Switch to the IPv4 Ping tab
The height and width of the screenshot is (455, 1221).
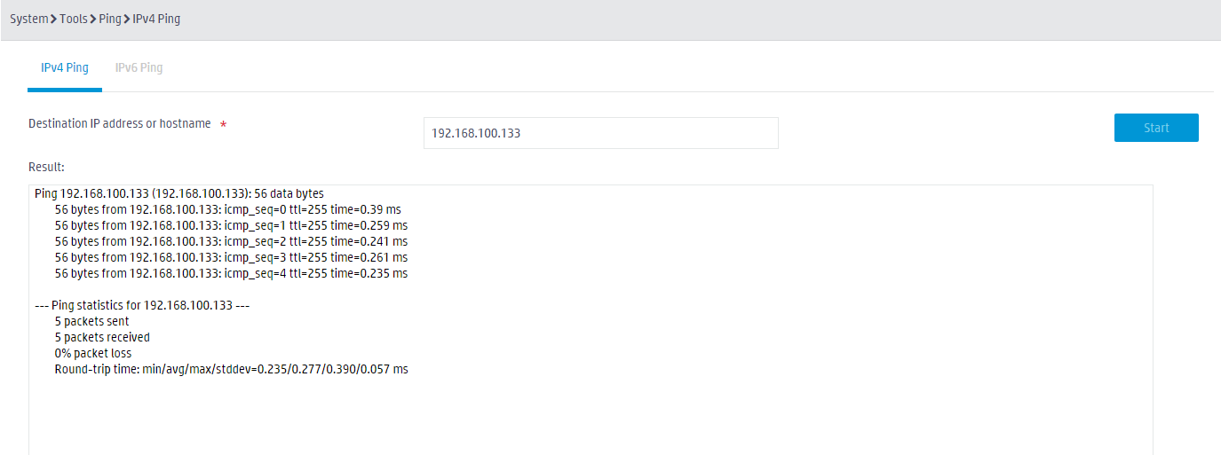(65, 67)
